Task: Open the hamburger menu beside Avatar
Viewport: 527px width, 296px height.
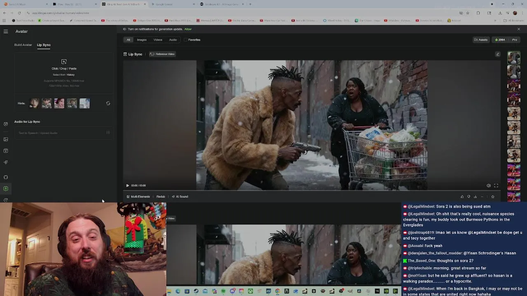Action: (x=6, y=31)
